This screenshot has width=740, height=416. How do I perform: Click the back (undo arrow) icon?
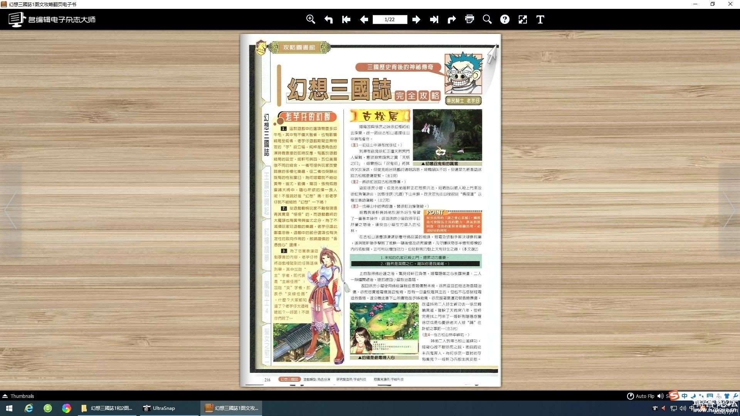pos(328,19)
